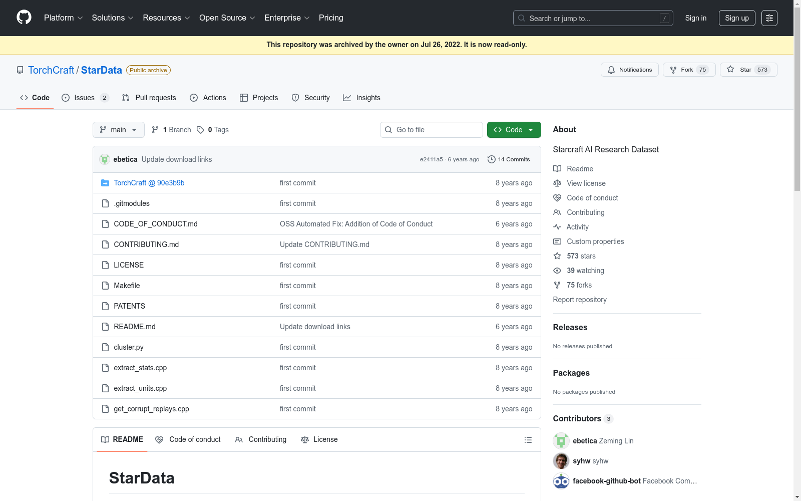Open the PATENTS file
This screenshot has width=801, height=501.
pyautogui.click(x=129, y=306)
